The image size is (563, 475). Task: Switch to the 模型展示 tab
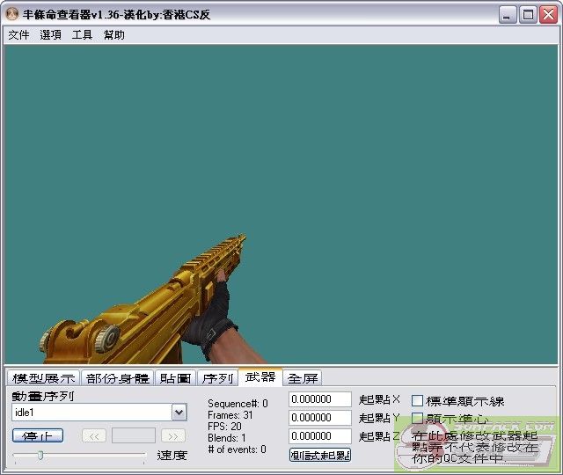click(x=43, y=378)
